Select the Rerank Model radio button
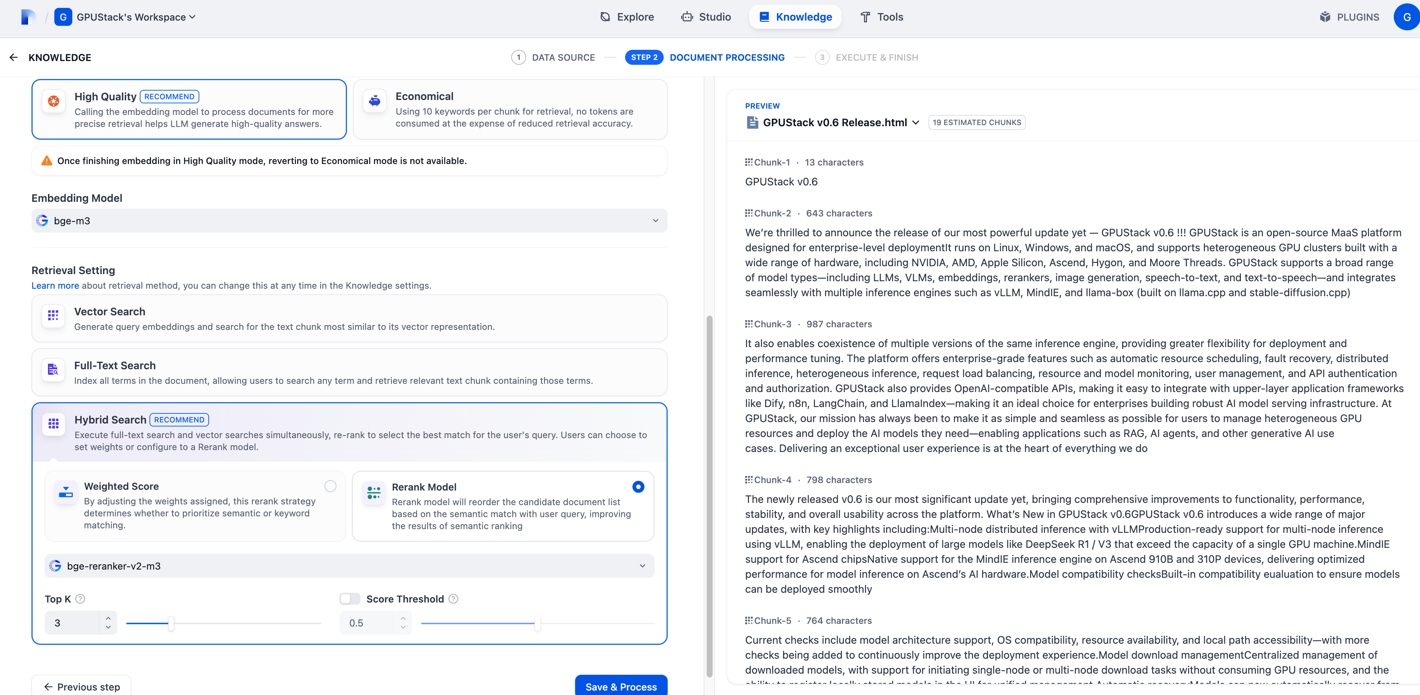This screenshot has width=1420, height=695. pos(638,487)
